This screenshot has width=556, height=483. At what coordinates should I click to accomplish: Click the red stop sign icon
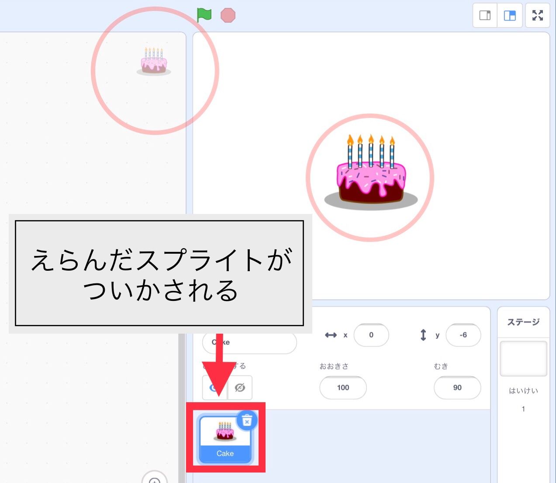[228, 15]
